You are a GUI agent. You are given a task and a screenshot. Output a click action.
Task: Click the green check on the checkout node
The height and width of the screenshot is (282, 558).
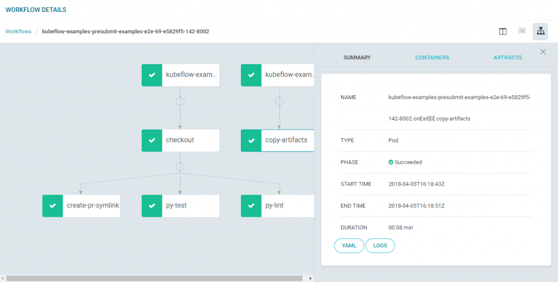tap(152, 140)
